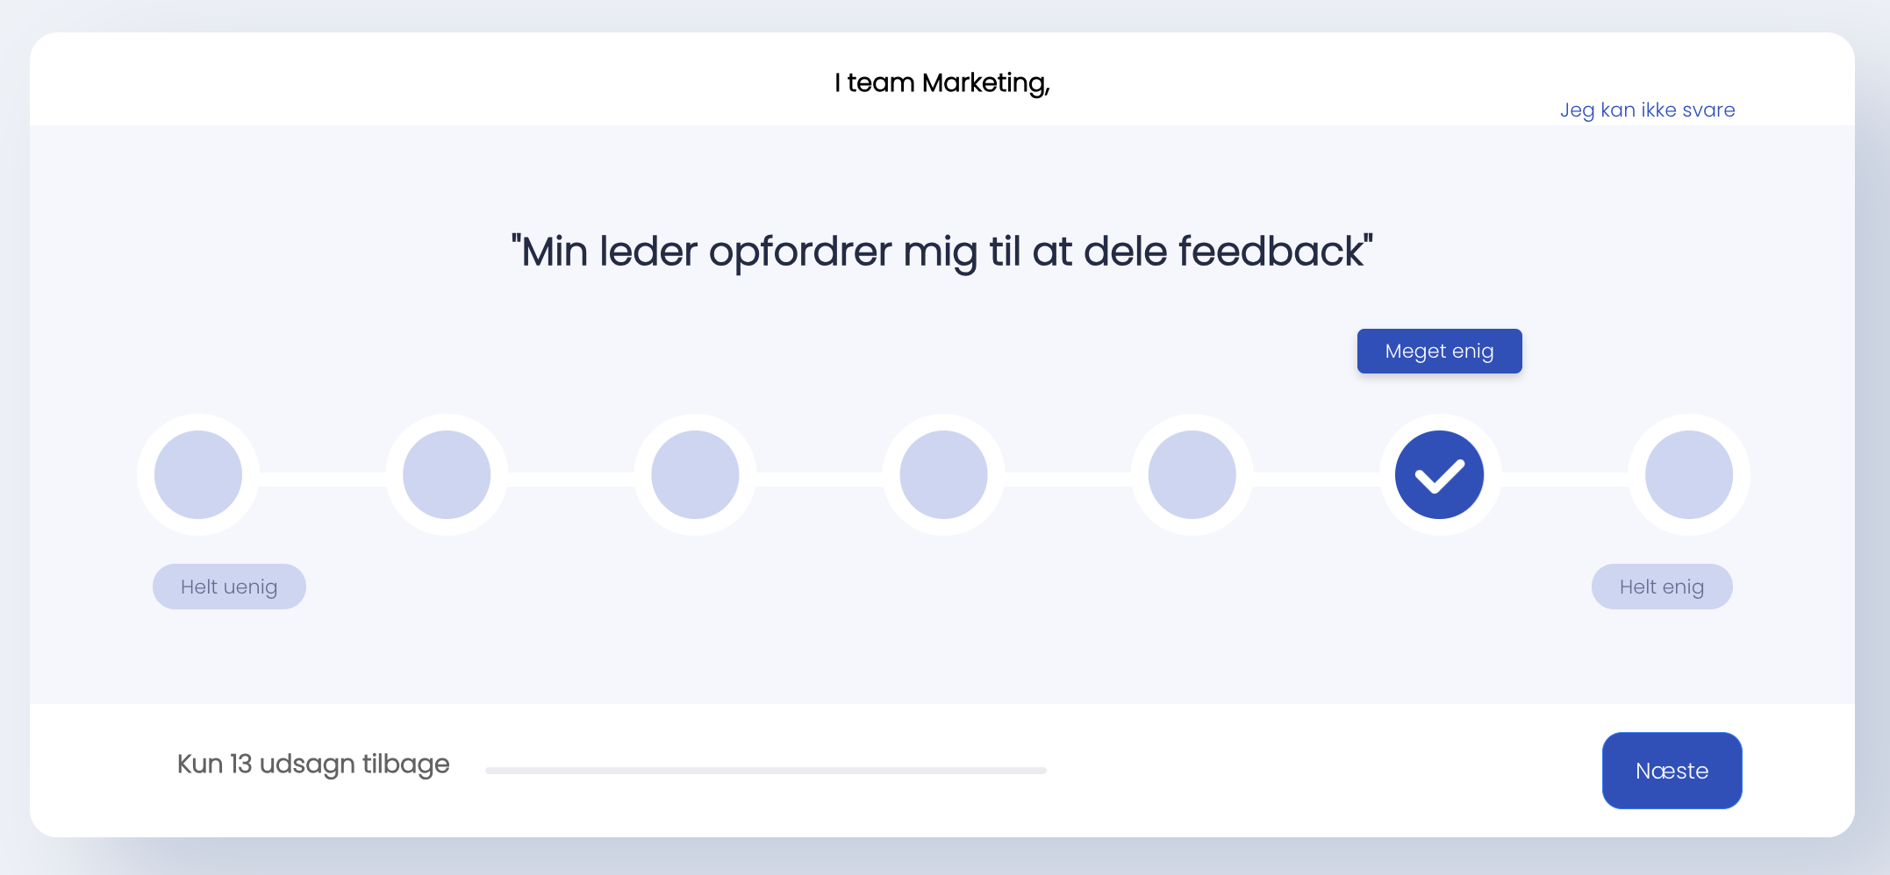Screen dimensions: 1890x875
Task: Click the connector line between third and fourth circles
Action: click(x=819, y=479)
